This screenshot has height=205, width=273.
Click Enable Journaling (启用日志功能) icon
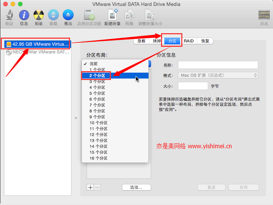[x=89, y=15]
